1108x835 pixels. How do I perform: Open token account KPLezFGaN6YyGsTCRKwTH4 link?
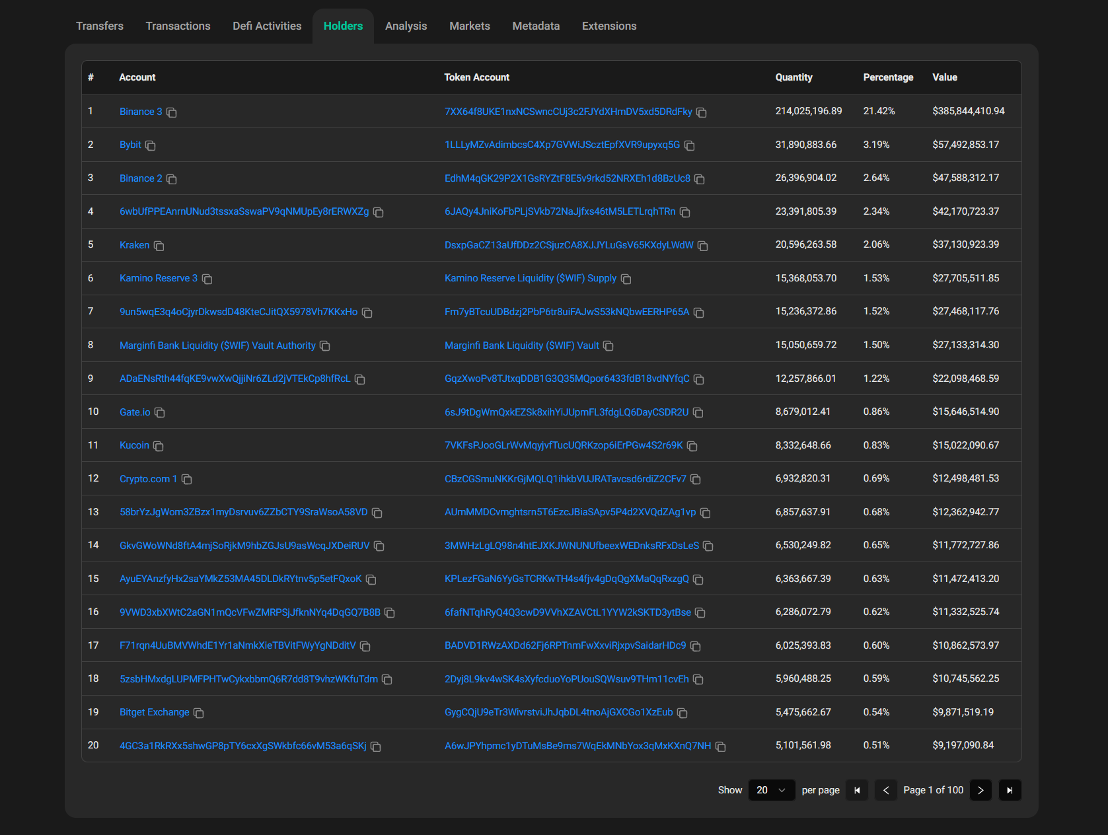point(567,579)
